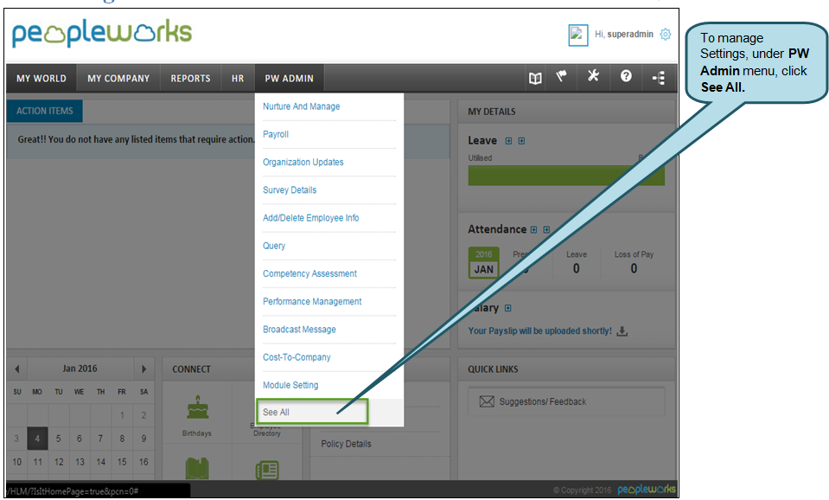Click the flags icon in the navigation bar
Viewport: 829px width, 500px height.
tap(562, 77)
